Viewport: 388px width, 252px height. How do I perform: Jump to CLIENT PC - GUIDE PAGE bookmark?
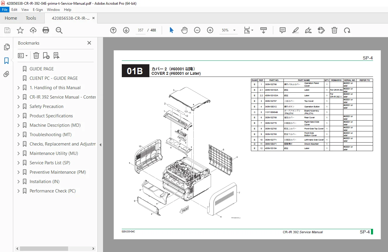pyautogui.click(x=54, y=78)
